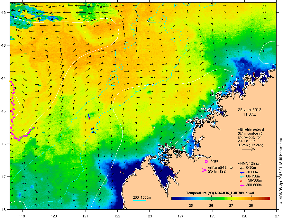Image resolution: width=283 pixels, height=219 pixels.
Task: Click the 27 tick label under the color bar
Action: click(231, 205)
